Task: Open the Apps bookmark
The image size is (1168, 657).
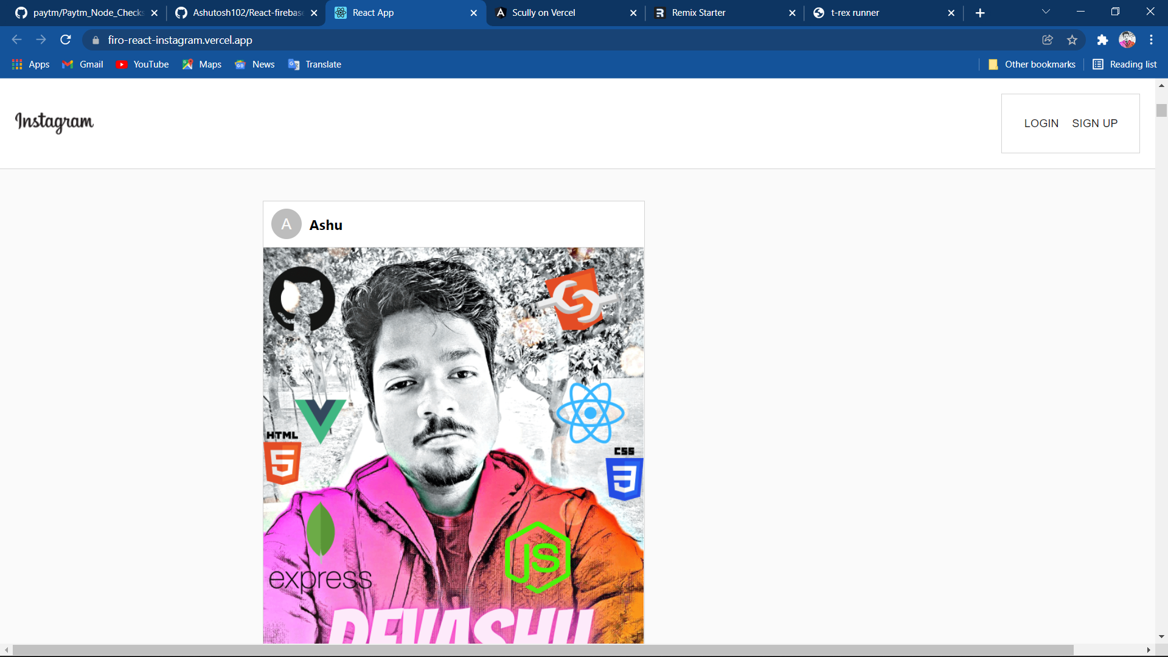Action: pos(30,64)
